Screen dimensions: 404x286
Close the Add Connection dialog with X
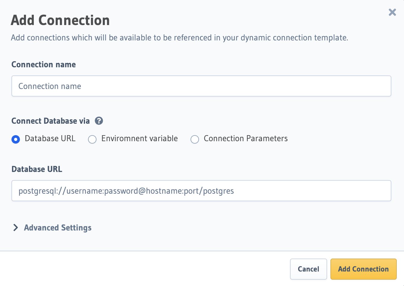[392, 12]
